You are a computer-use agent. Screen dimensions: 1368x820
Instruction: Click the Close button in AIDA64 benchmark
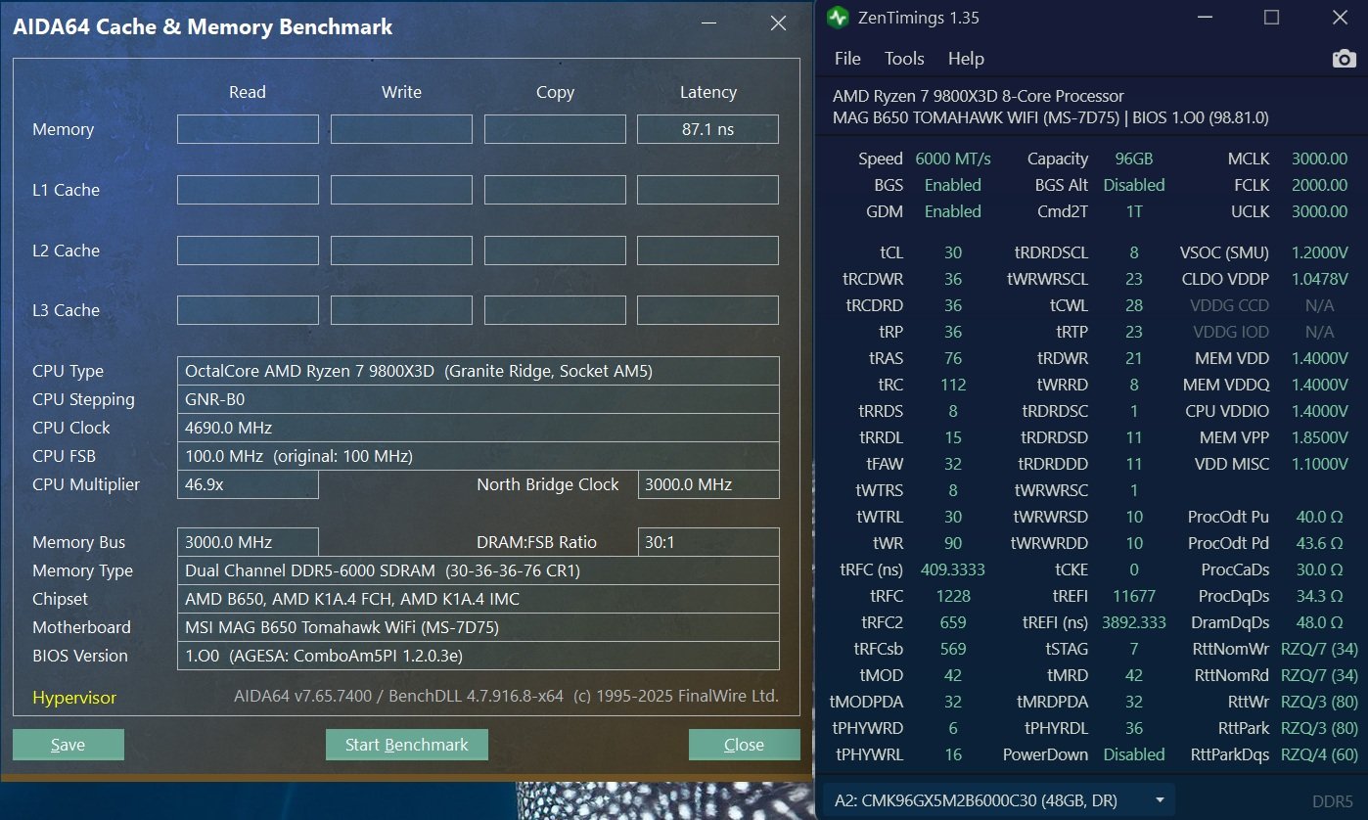tap(744, 745)
